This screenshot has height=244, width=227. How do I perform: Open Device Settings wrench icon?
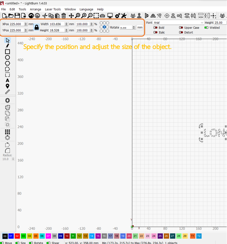tap(124, 16)
